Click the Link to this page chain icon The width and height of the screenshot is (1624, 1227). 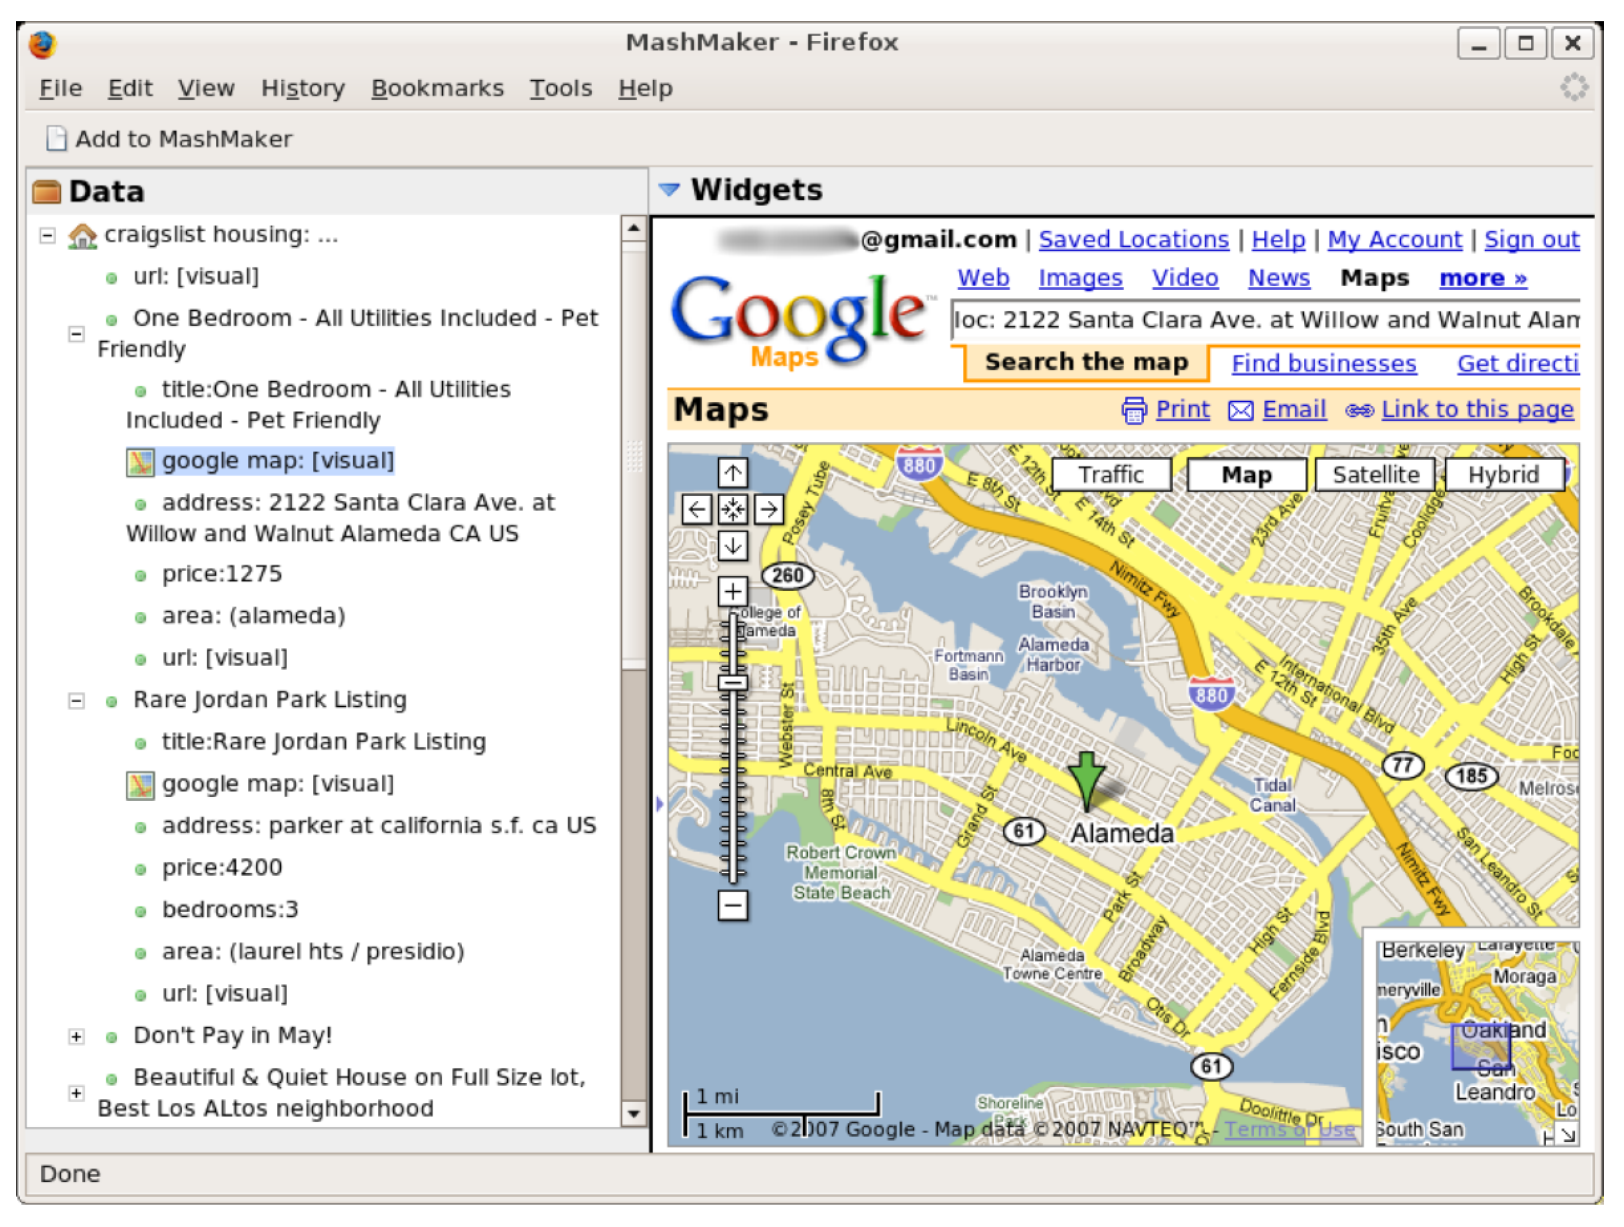(1360, 410)
